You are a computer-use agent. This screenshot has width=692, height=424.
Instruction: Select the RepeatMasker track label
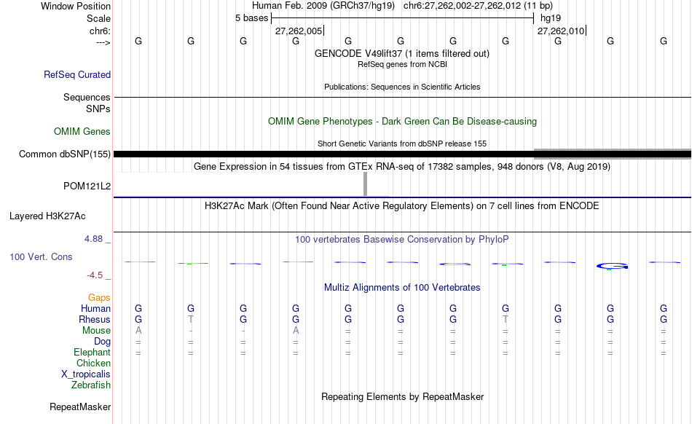80,407
